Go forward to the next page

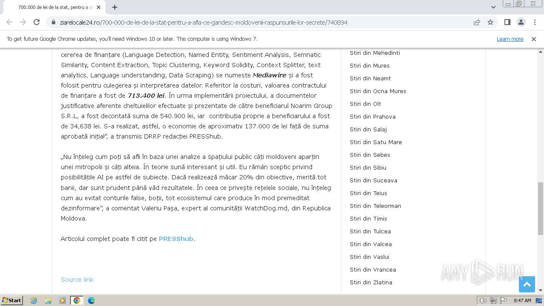(x=23, y=22)
